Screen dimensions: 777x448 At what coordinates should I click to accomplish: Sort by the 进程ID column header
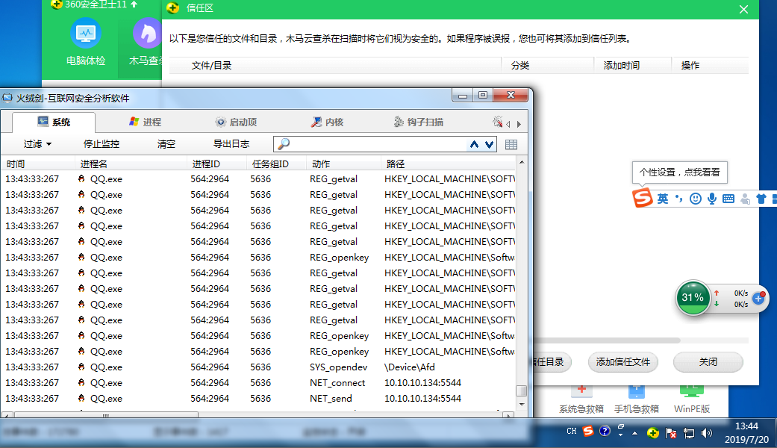tap(217, 164)
